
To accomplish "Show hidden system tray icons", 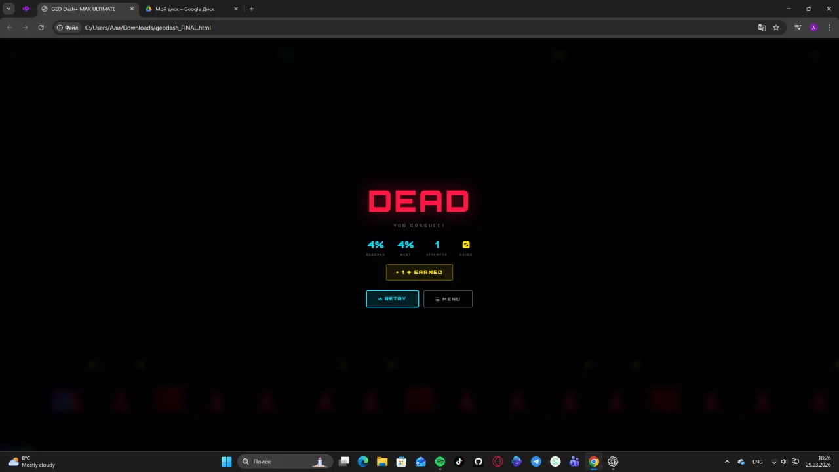I will coord(727,462).
